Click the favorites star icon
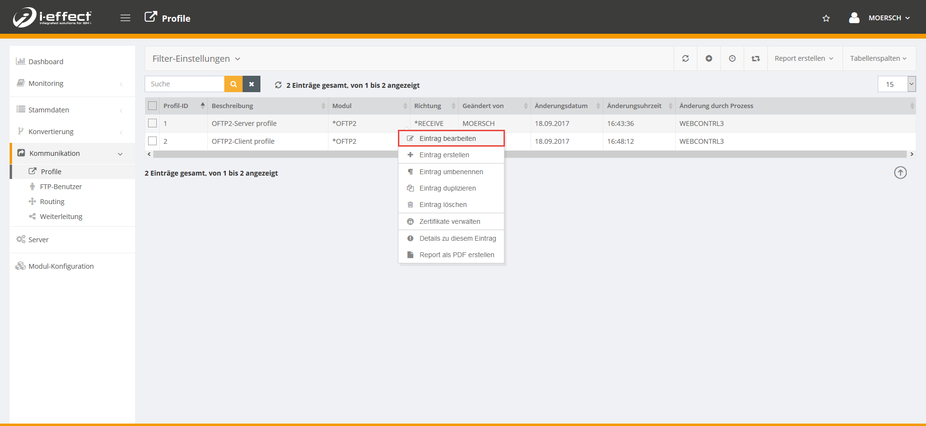Image resolution: width=926 pixels, height=426 pixels. 826,18
